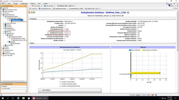The width and height of the screenshot is (179, 100).
Task: Click the second report toolbar icon below breadcrumb
Action: pyautogui.click(x=32, y=12)
